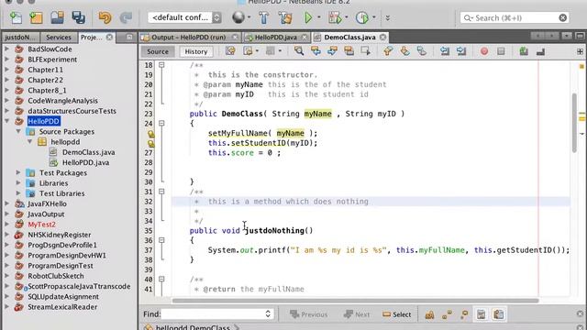Click the editor vertical scrollbar thumb
The height and width of the screenshot is (330, 587).
pyautogui.click(x=574, y=123)
